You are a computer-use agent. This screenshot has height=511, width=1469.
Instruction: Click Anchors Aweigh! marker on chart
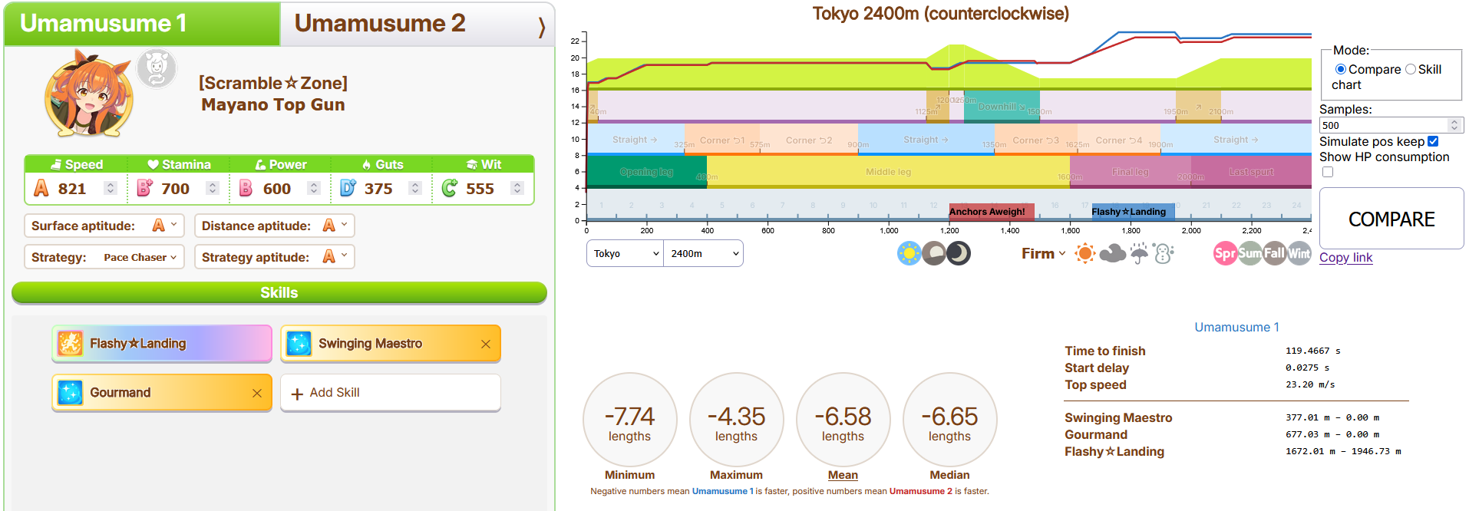tap(992, 211)
